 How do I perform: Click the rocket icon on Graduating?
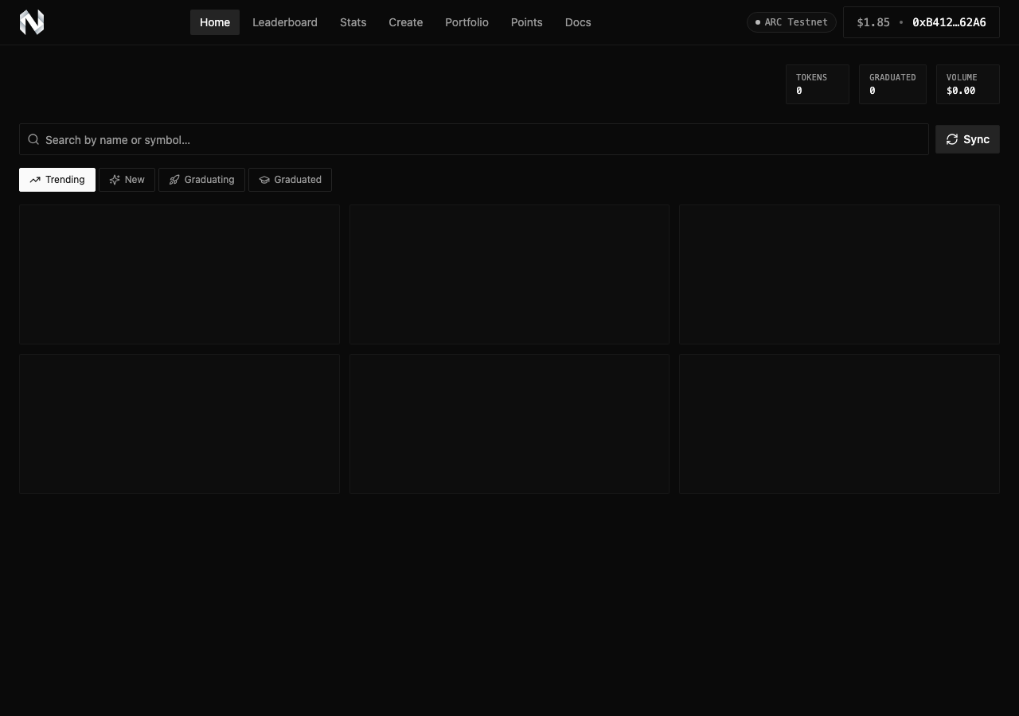click(x=174, y=180)
